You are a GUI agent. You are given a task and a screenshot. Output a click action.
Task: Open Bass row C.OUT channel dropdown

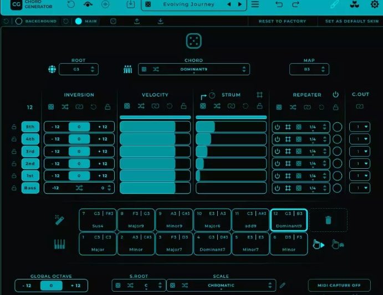pos(360,188)
